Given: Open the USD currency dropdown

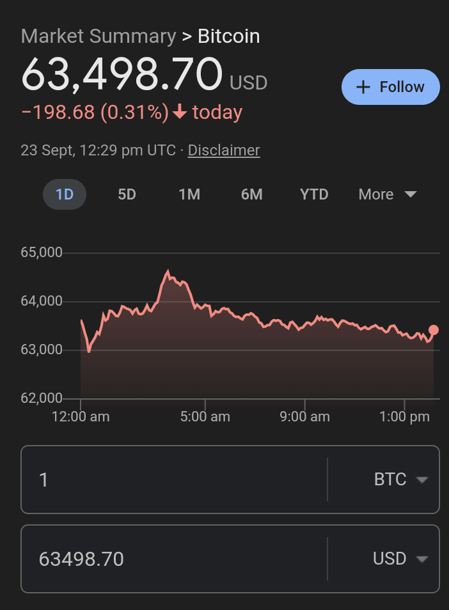Looking at the screenshot, I should coord(400,559).
